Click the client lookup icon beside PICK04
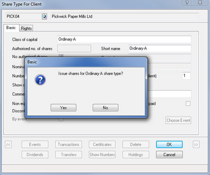 [x=44, y=17]
